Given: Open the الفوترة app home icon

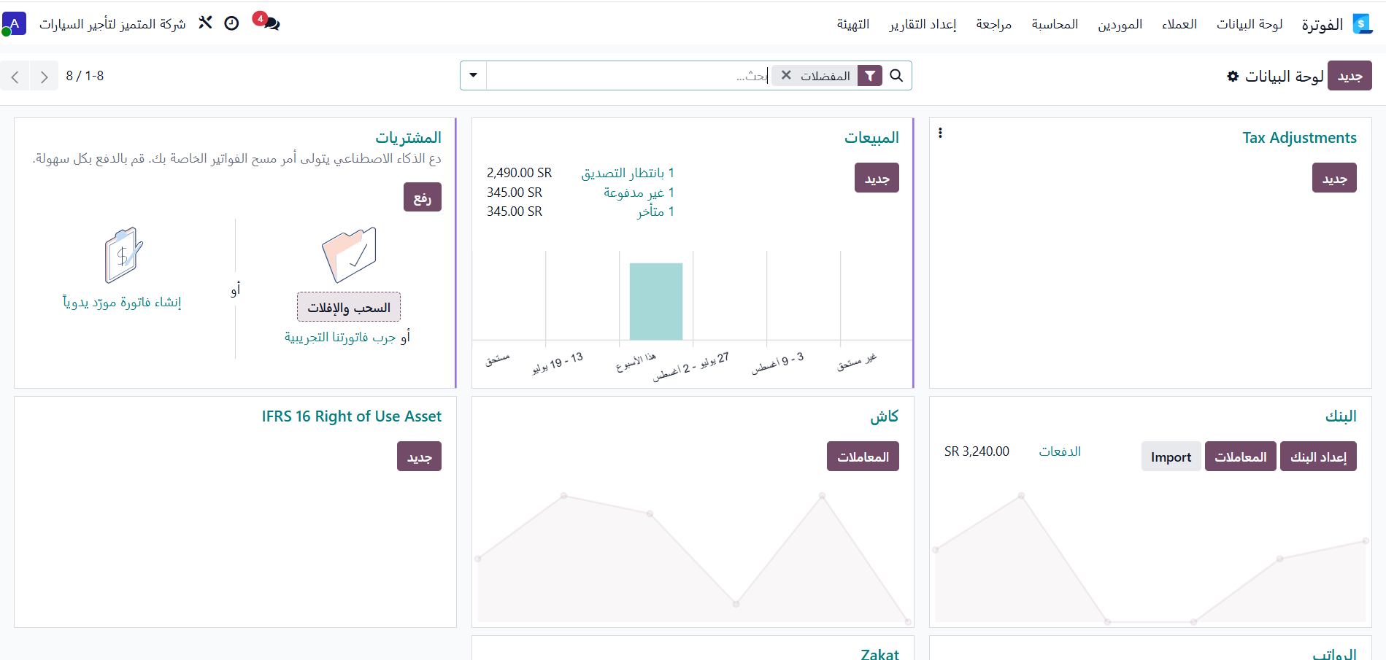Looking at the screenshot, I should 1362,24.
